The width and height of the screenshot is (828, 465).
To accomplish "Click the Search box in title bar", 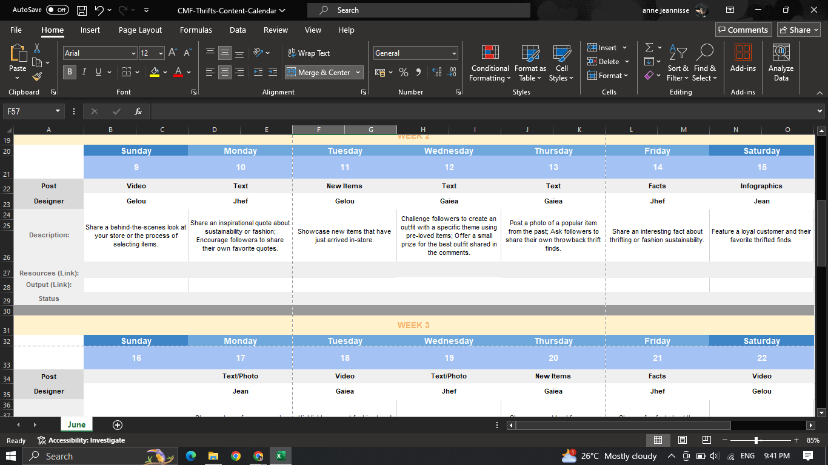I will 418,10.
